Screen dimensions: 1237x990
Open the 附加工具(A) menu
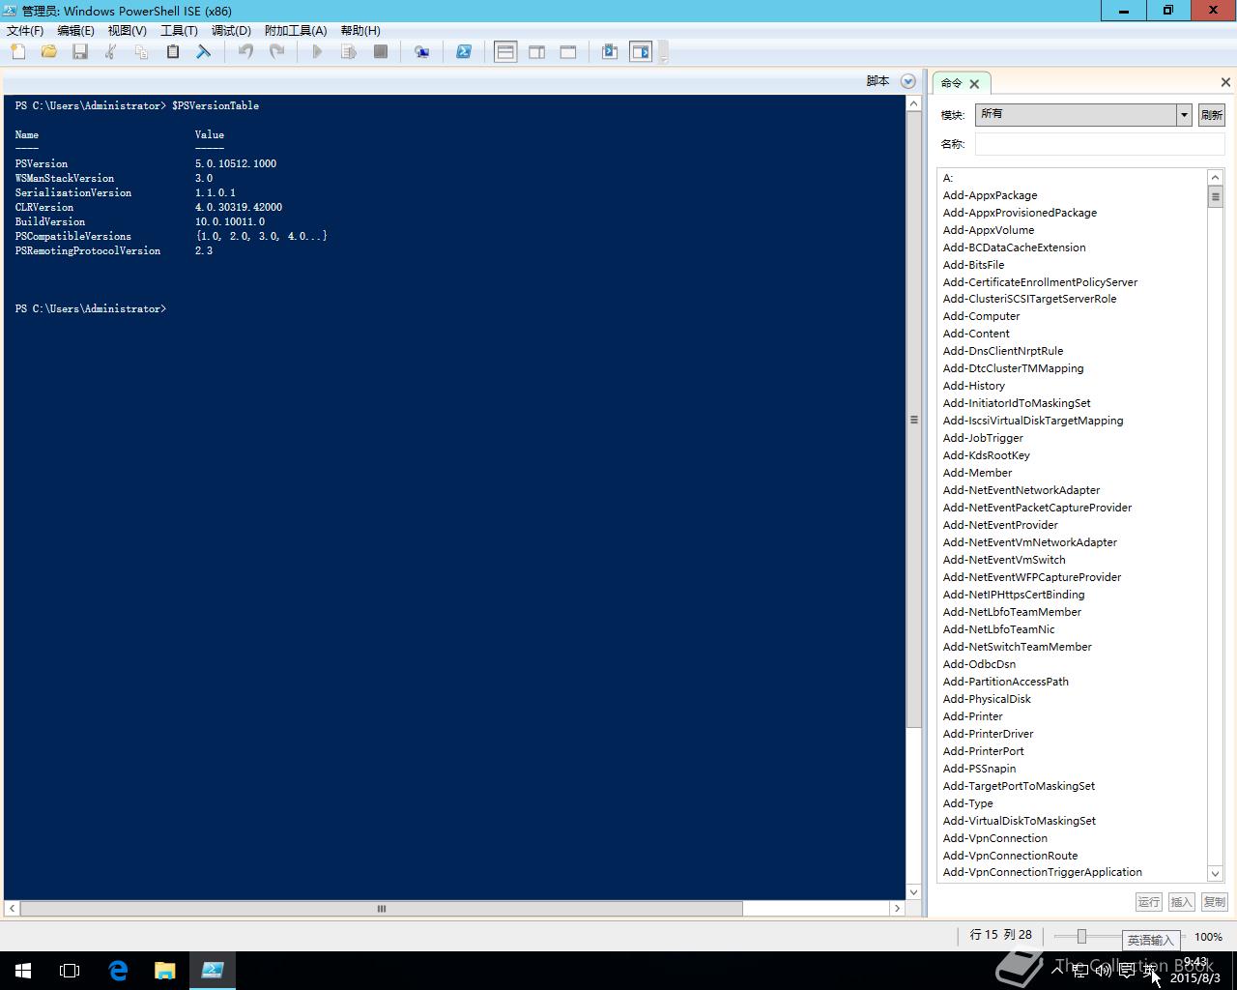coord(296,31)
